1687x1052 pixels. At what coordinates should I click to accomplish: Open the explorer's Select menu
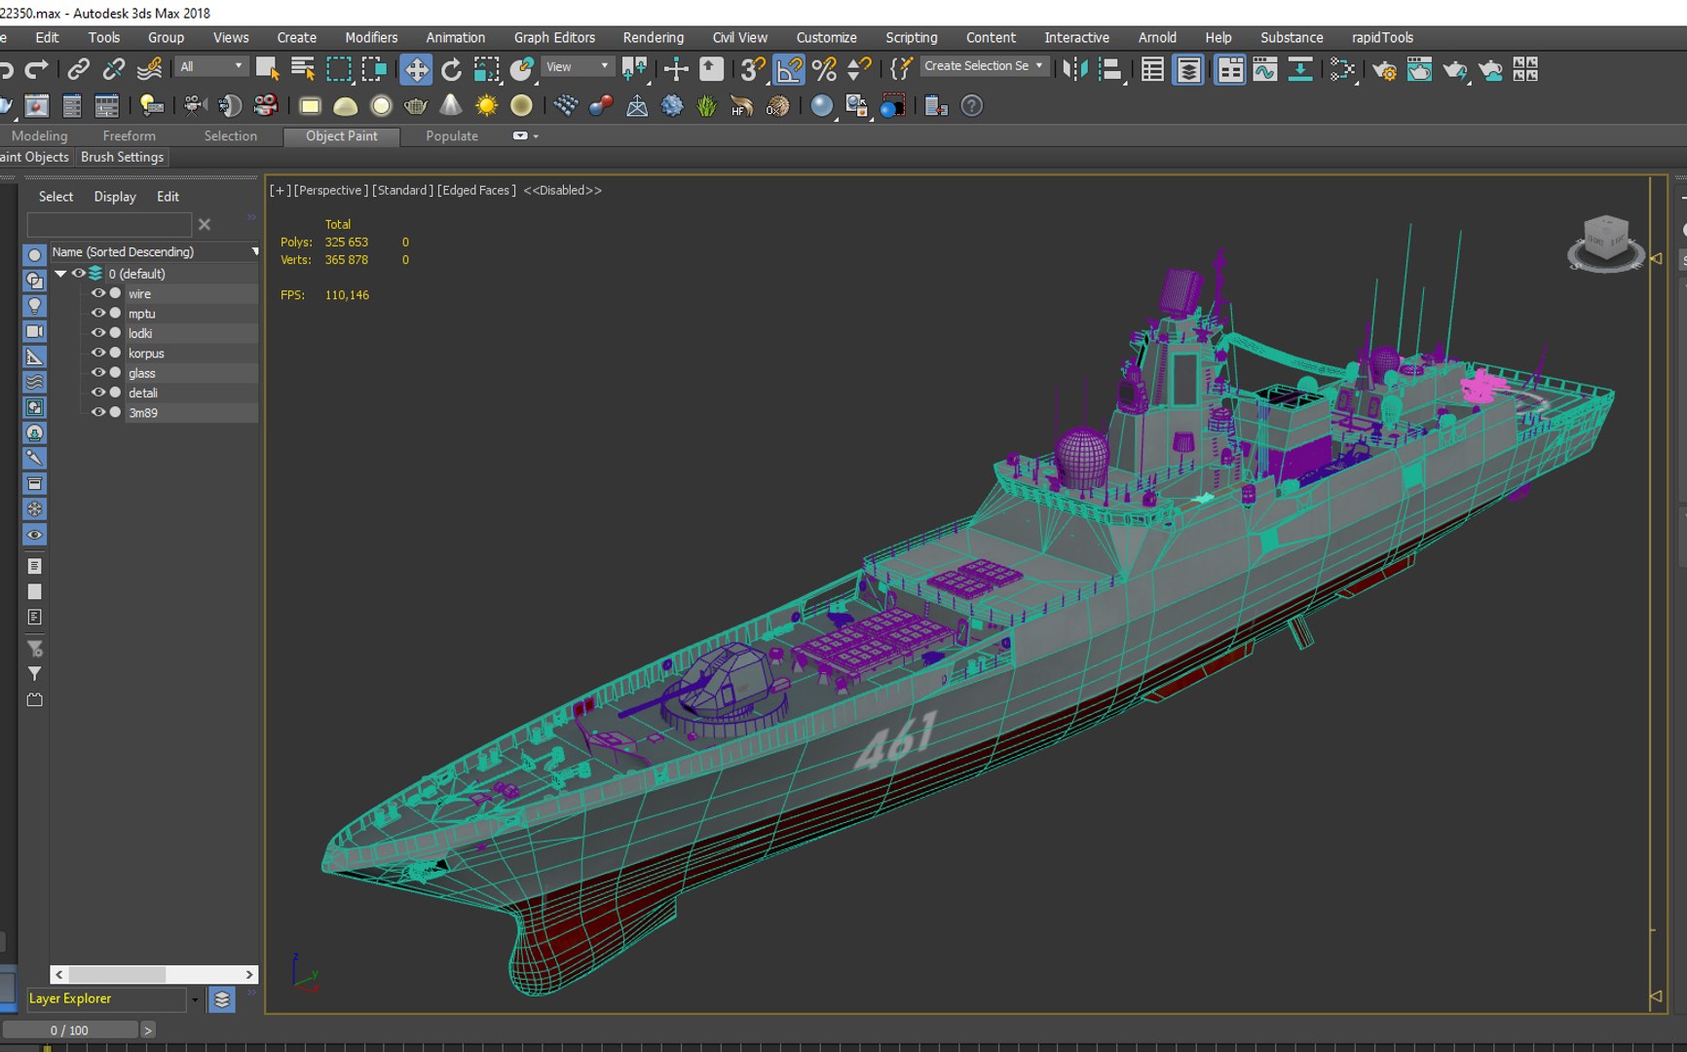coord(56,197)
